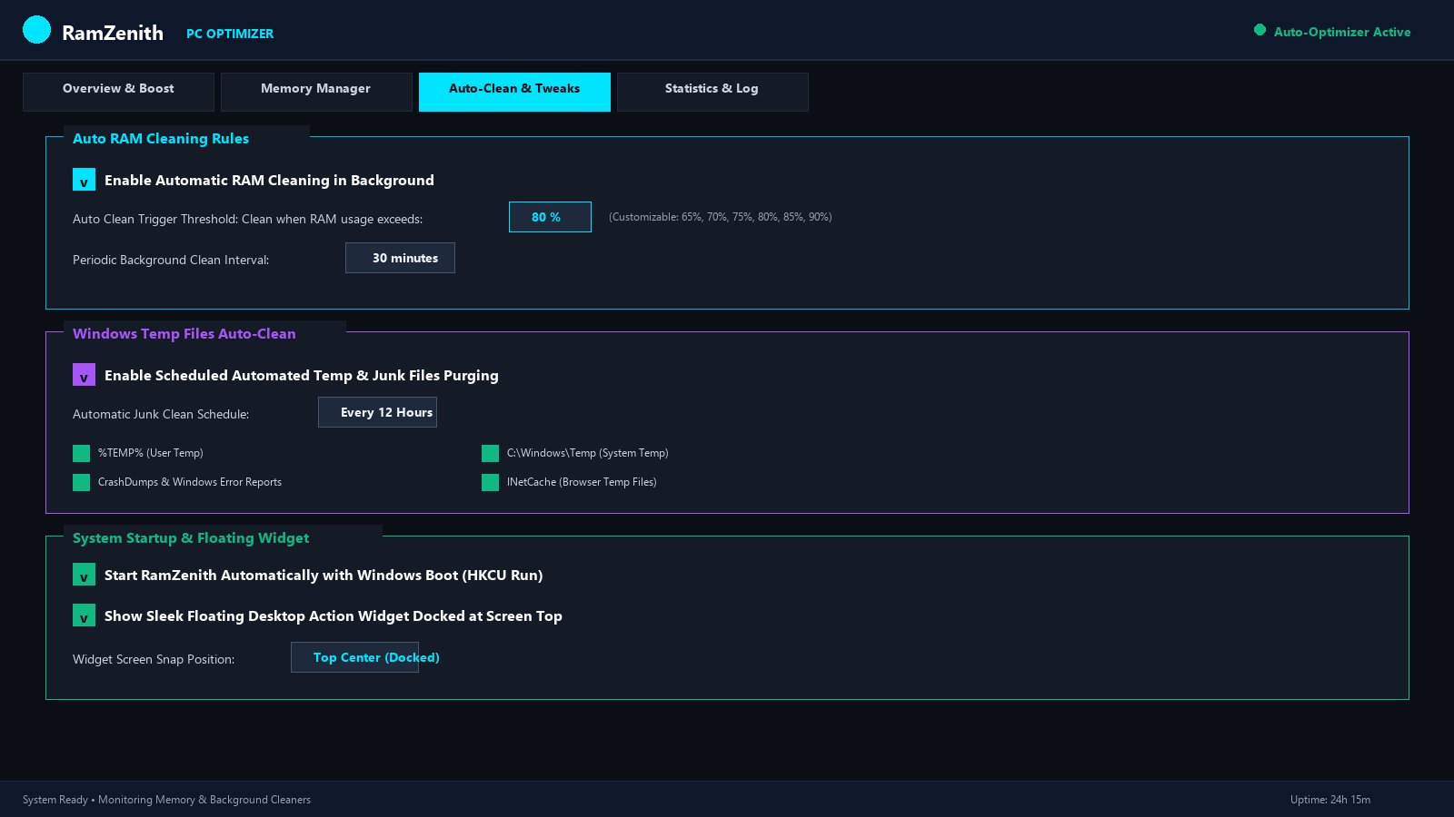Select the Auto-Clean & Tweaks tab

(x=514, y=92)
